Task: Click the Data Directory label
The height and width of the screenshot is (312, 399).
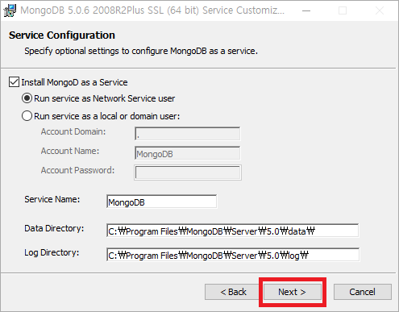Action: coord(54,228)
